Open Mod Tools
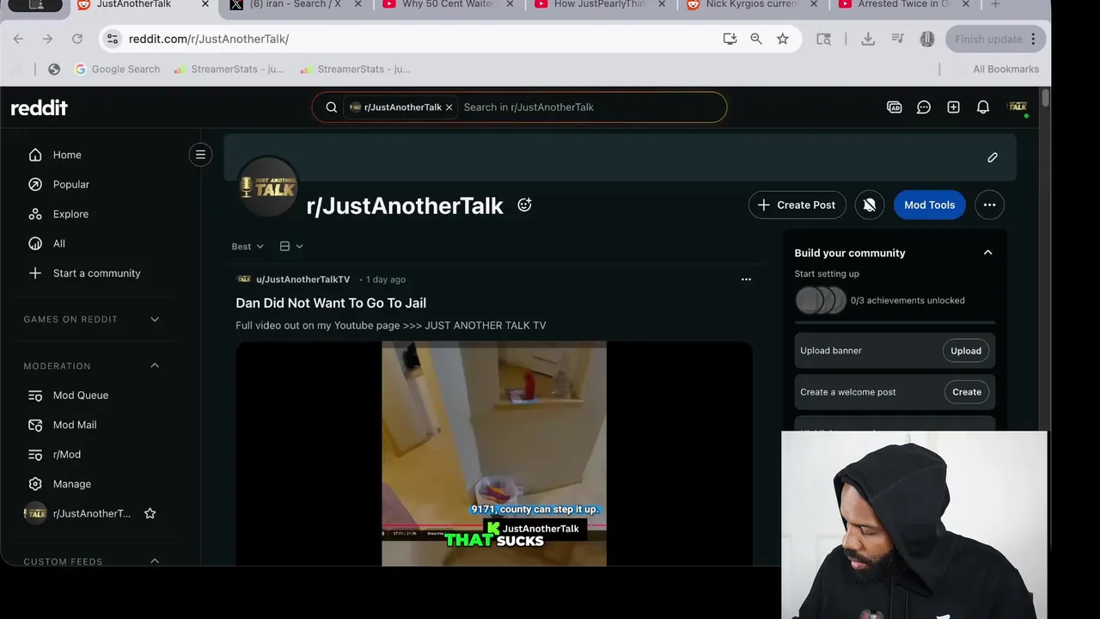1100x619 pixels. 929,205
